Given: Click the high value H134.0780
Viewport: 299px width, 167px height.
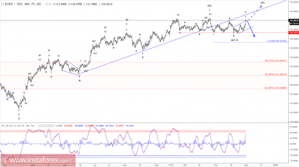Looking at the screenshot, I should pos(76,4).
